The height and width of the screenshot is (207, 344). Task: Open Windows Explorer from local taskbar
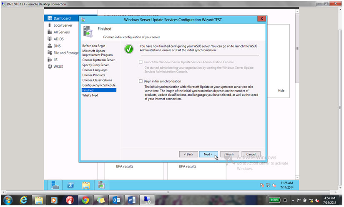coord(39,200)
